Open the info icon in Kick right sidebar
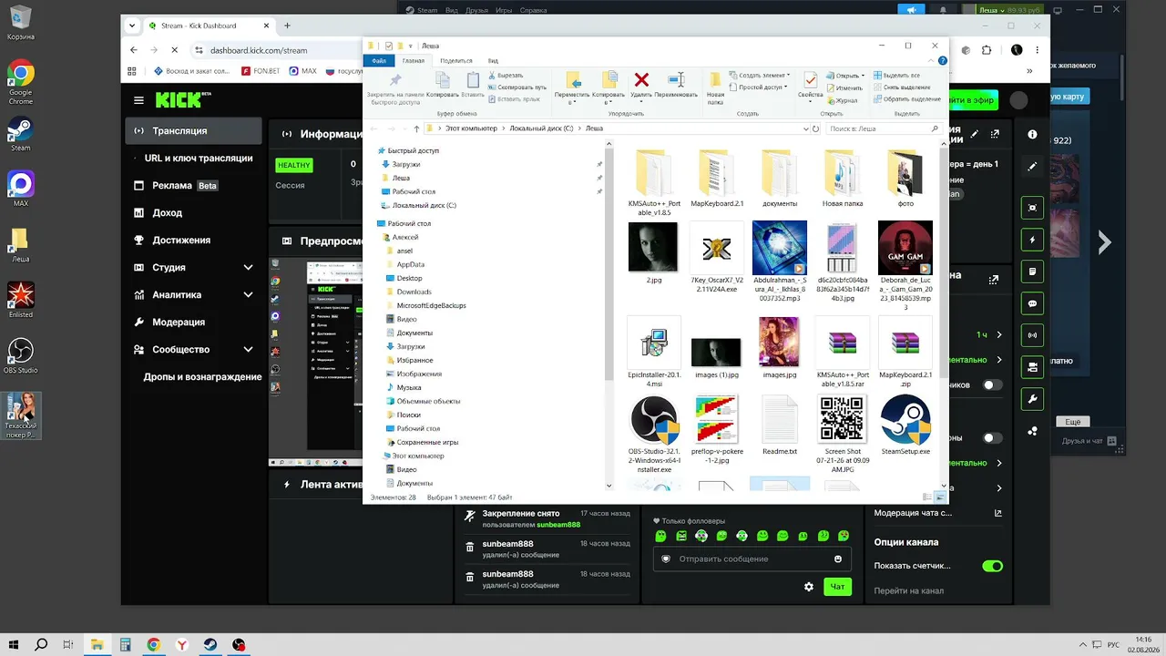Image resolution: width=1166 pixels, height=656 pixels. [1032, 135]
